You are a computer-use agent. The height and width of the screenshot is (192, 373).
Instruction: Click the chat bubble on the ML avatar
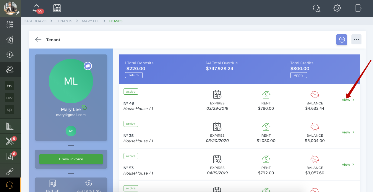coord(87,66)
